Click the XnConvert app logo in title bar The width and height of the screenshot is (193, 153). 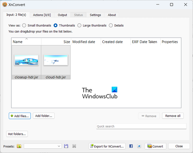(5, 5)
